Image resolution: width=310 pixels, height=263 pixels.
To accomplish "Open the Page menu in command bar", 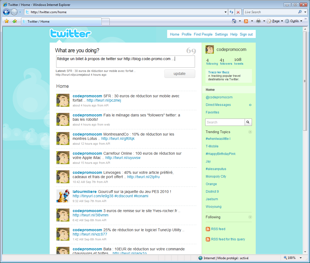I will (275, 21).
